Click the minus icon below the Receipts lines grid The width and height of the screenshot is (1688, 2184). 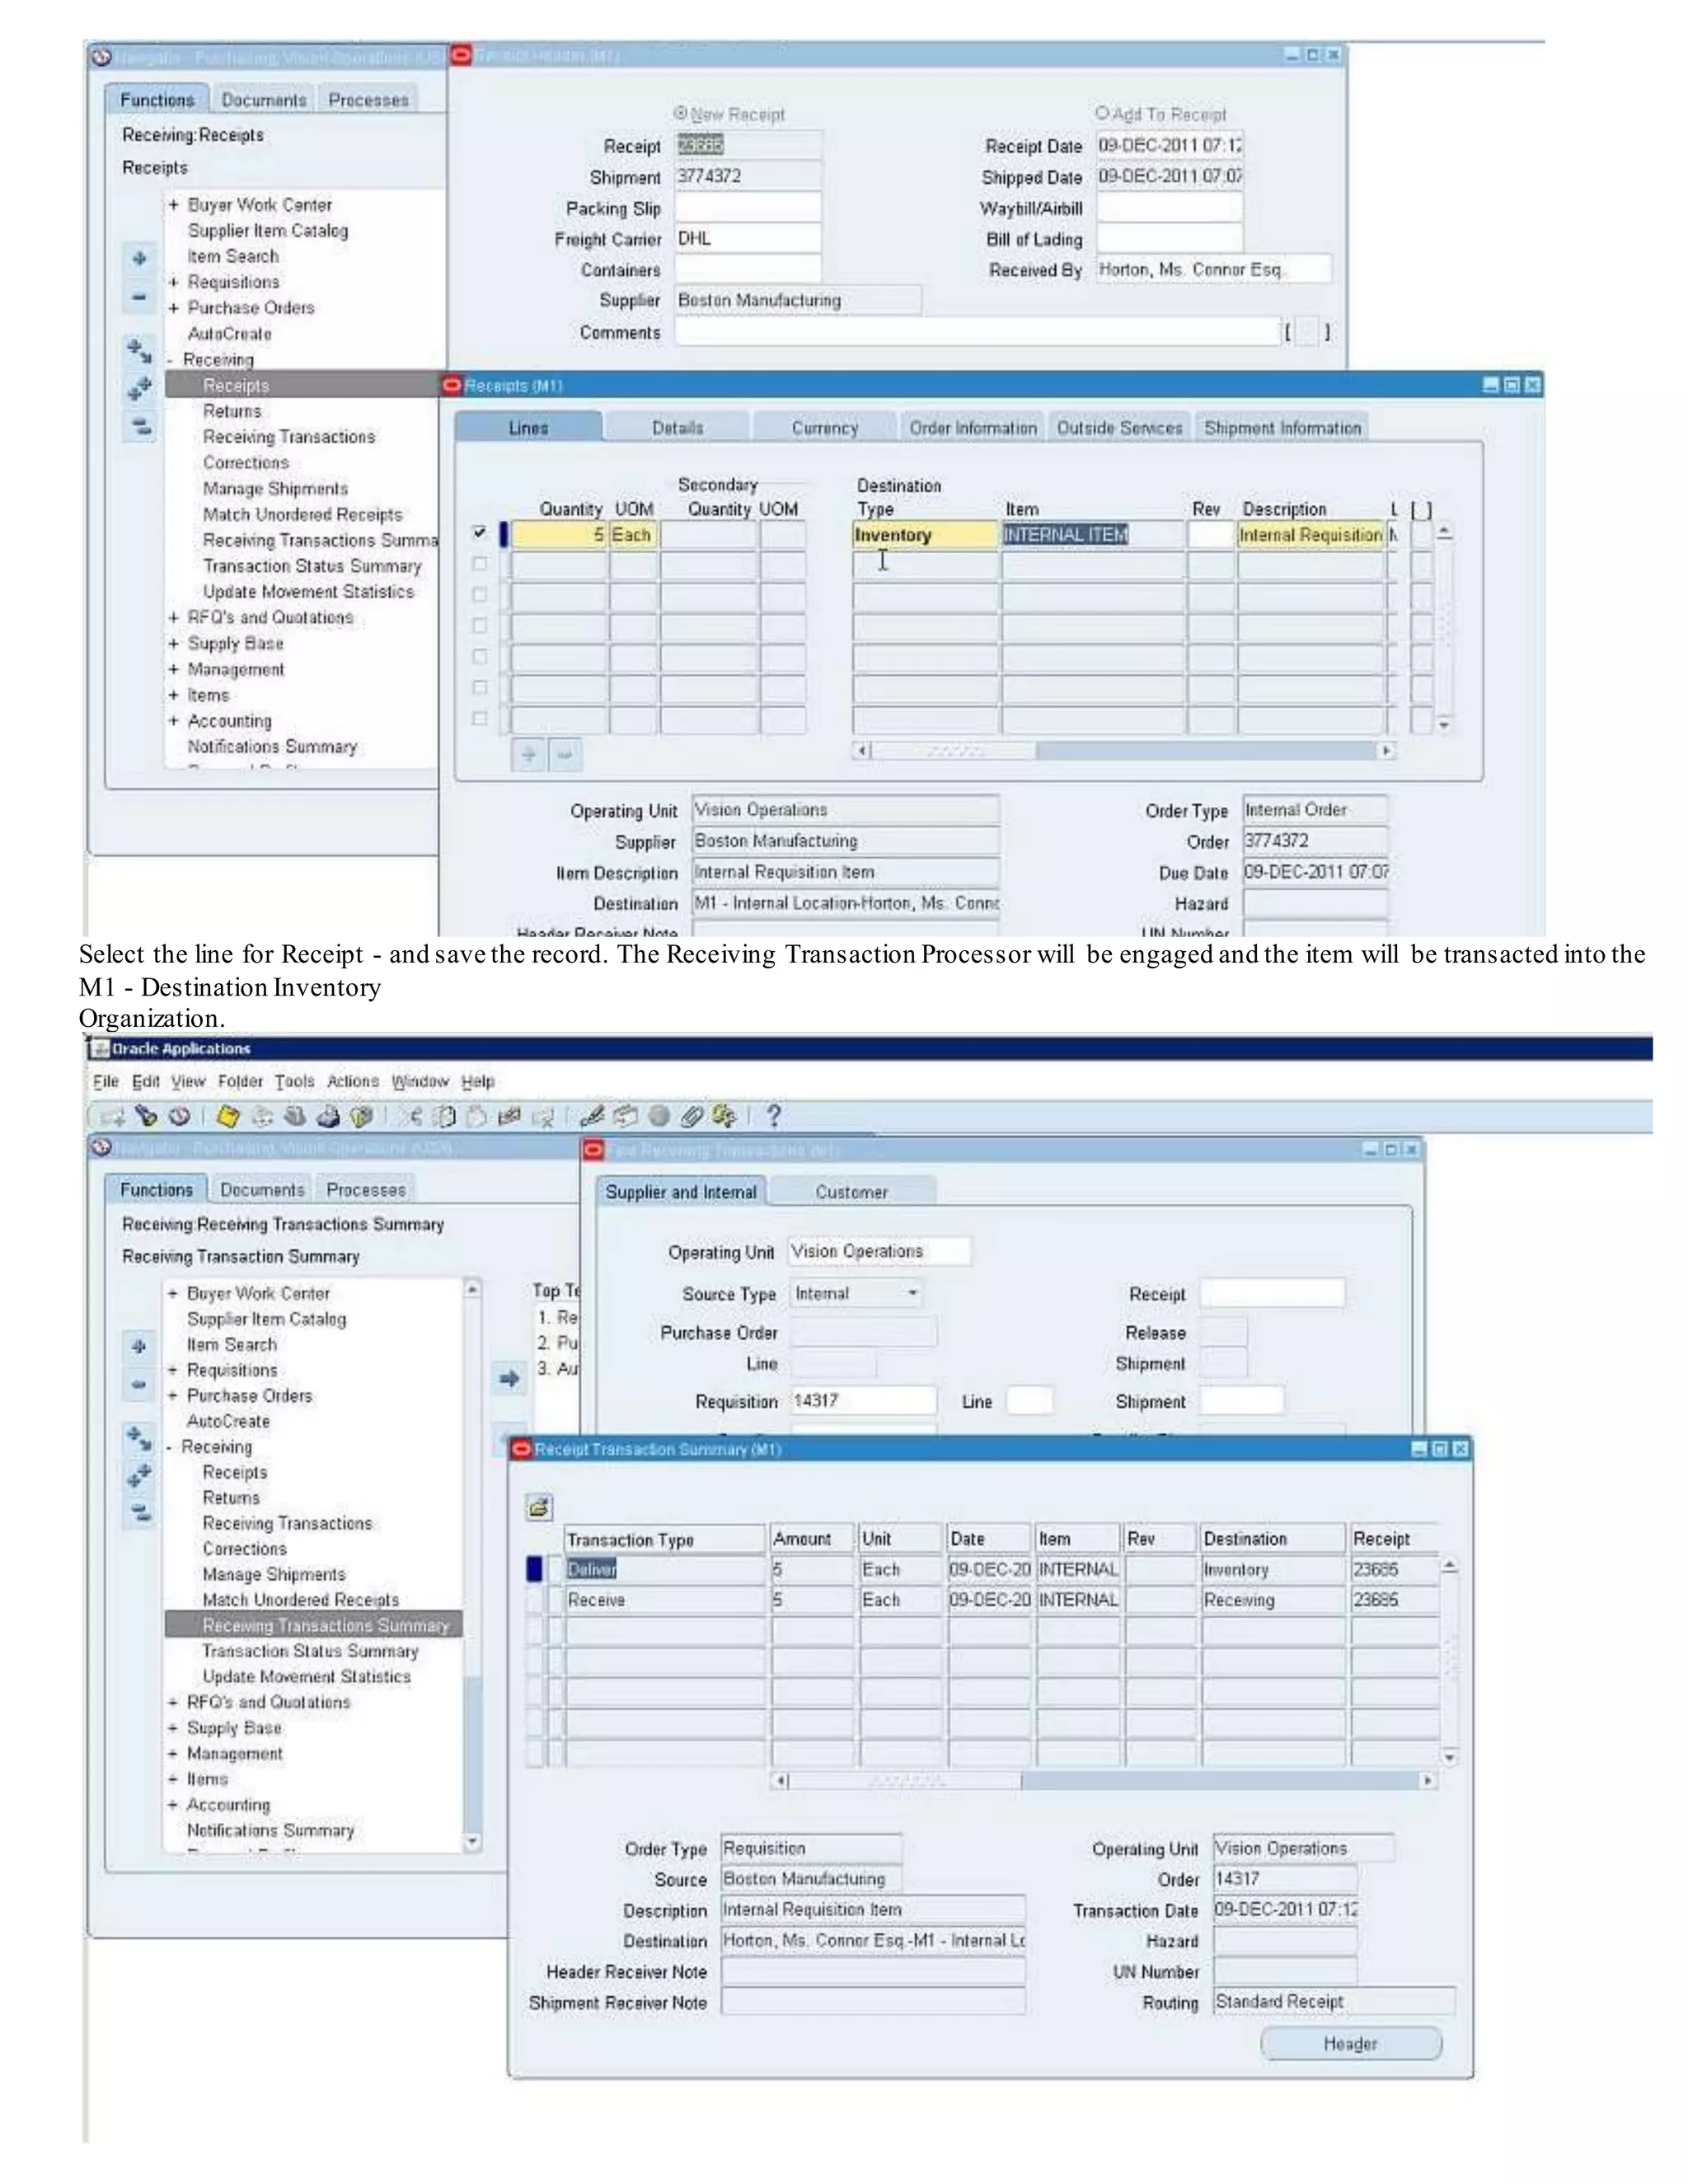click(x=564, y=755)
